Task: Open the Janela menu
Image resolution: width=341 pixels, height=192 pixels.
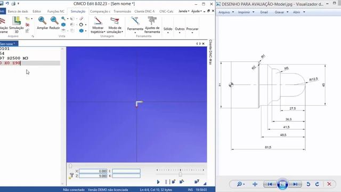Action: tap(184, 11)
